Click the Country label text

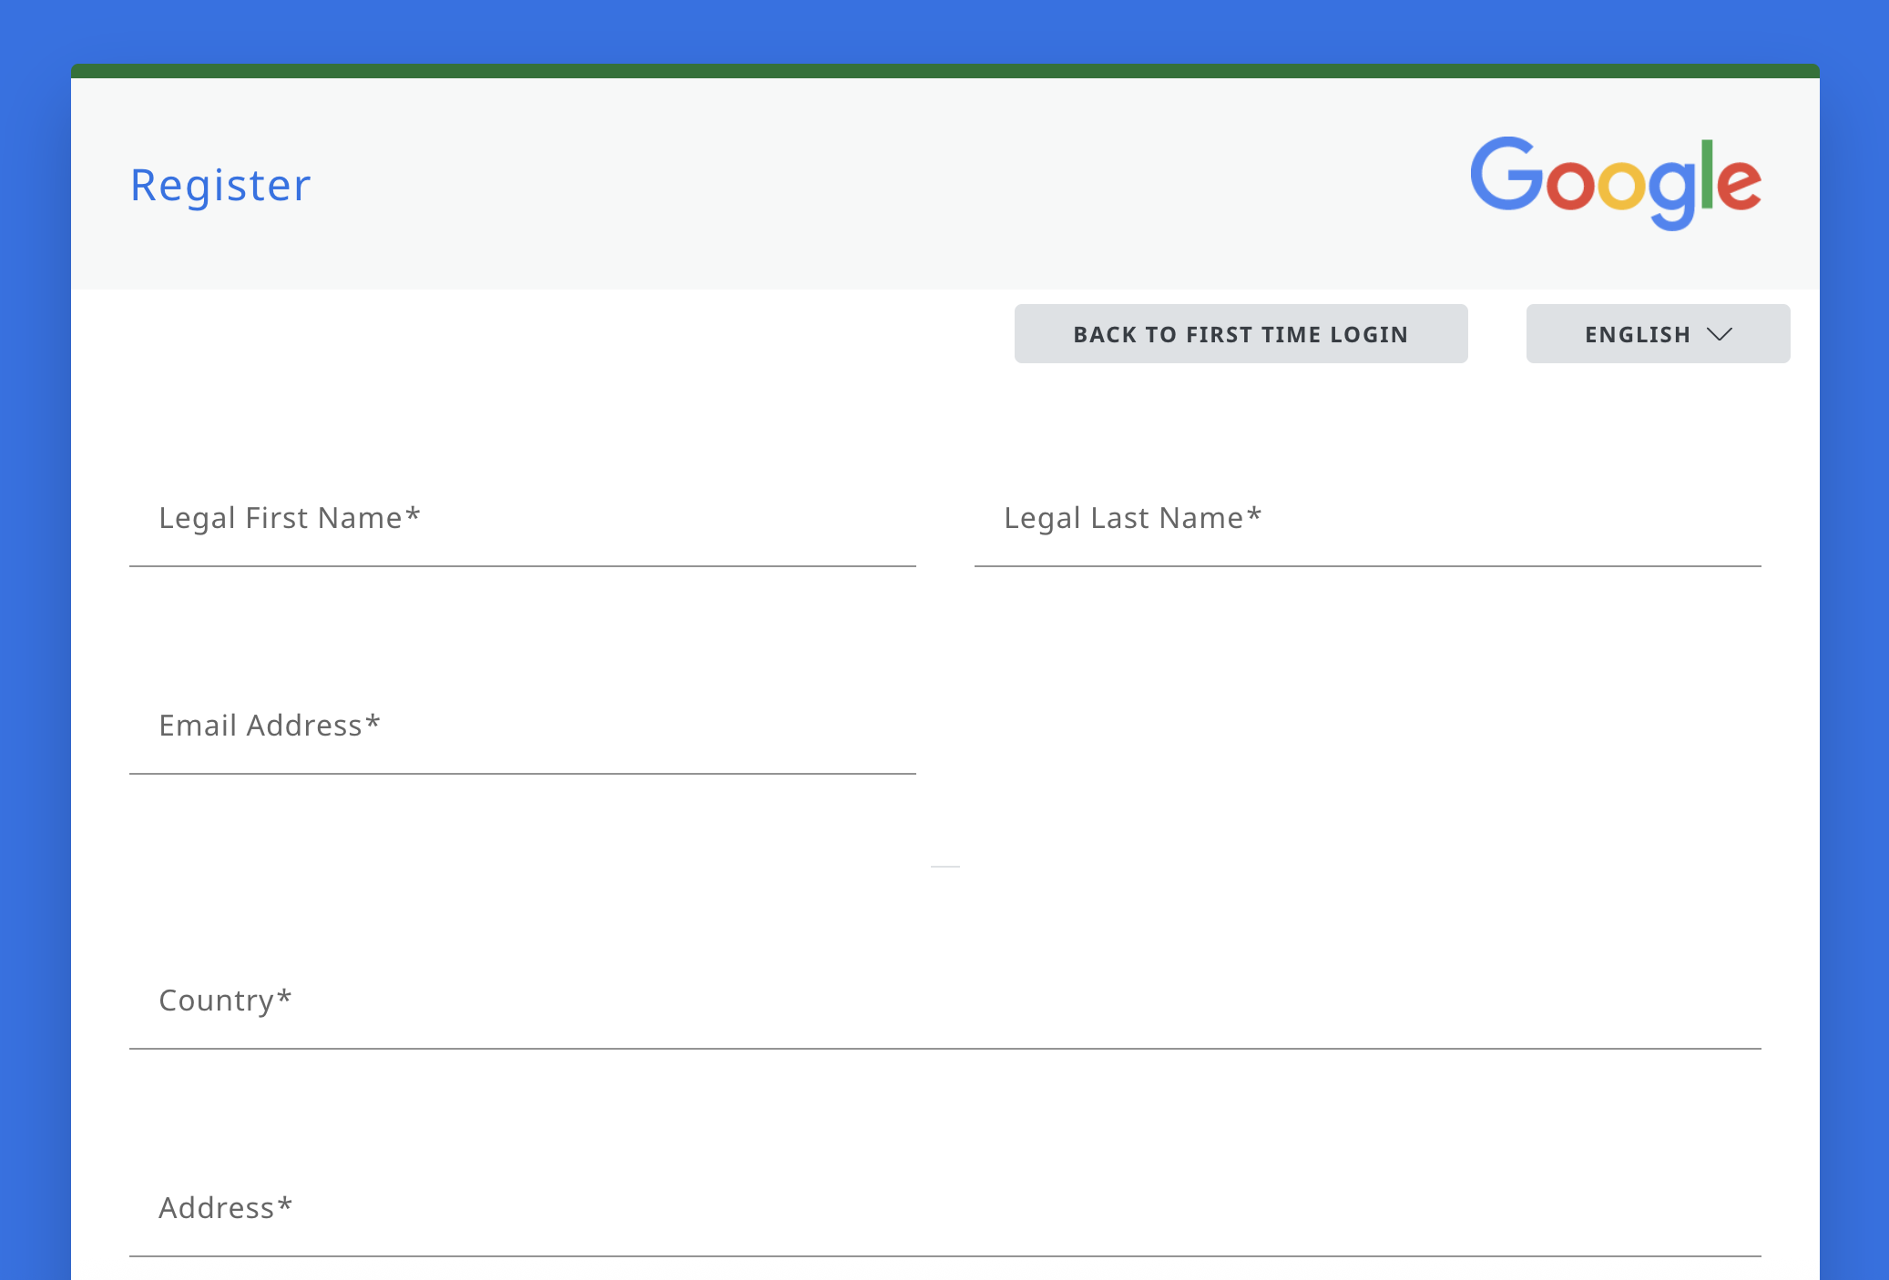[x=225, y=1001]
